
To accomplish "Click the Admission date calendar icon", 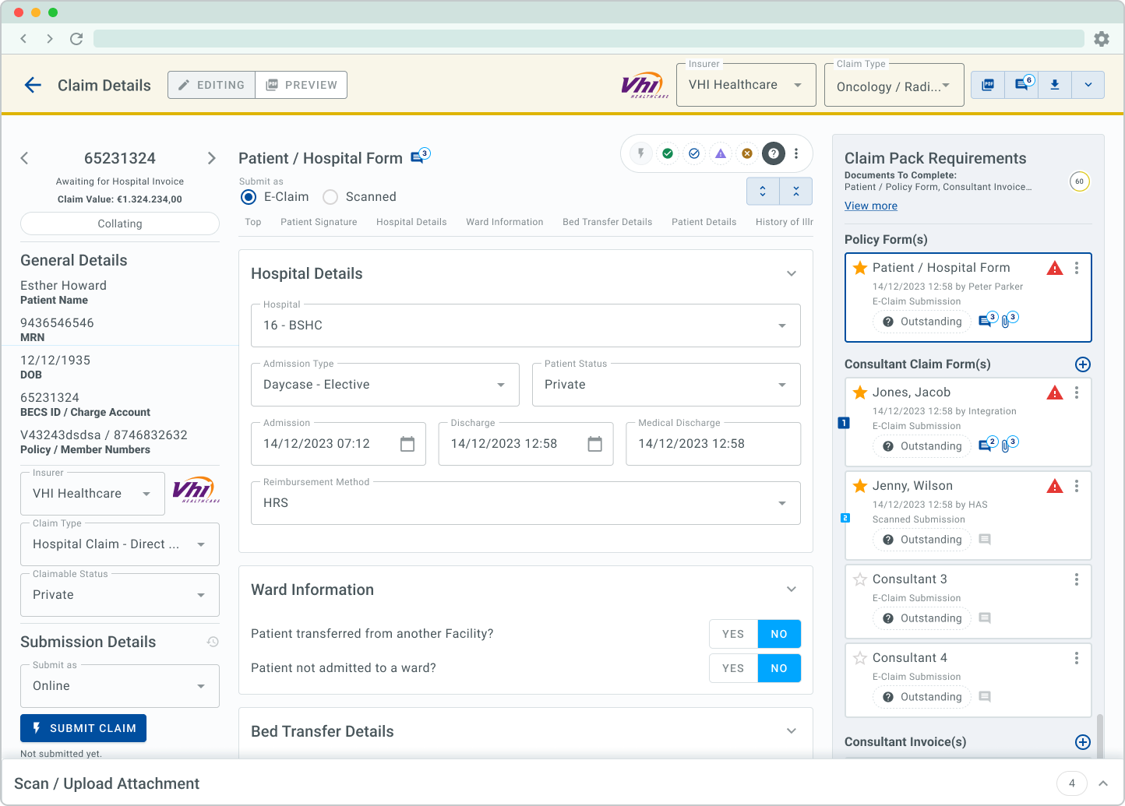I will pyautogui.click(x=407, y=444).
